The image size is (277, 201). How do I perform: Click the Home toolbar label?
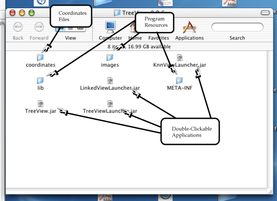point(135,38)
